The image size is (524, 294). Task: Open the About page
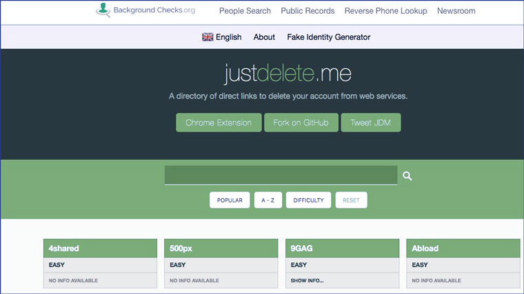point(264,37)
